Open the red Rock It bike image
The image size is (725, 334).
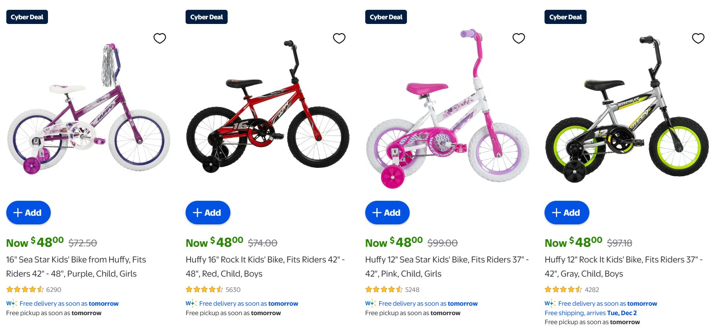click(268, 110)
